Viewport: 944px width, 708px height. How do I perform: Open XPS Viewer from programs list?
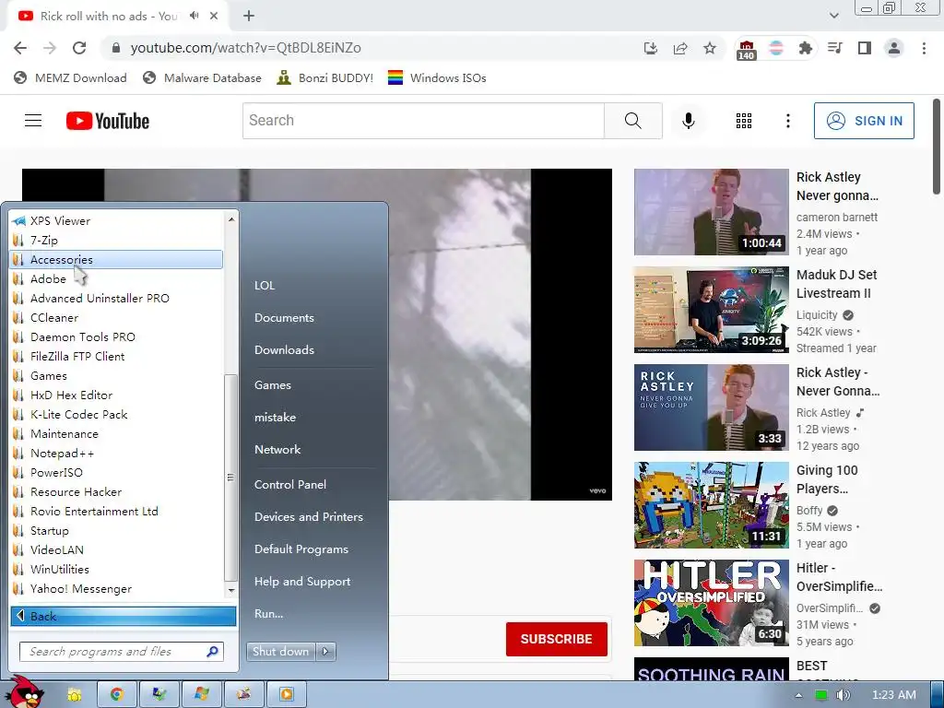[x=117, y=221]
